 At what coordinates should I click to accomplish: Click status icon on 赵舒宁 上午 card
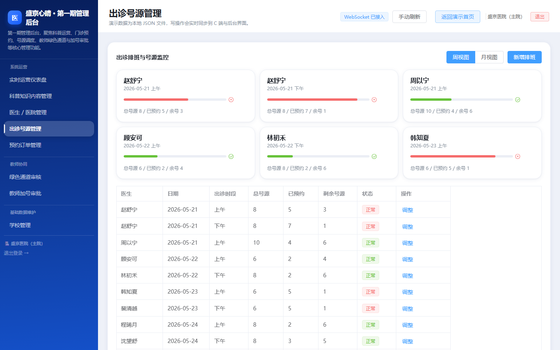click(x=231, y=100)
